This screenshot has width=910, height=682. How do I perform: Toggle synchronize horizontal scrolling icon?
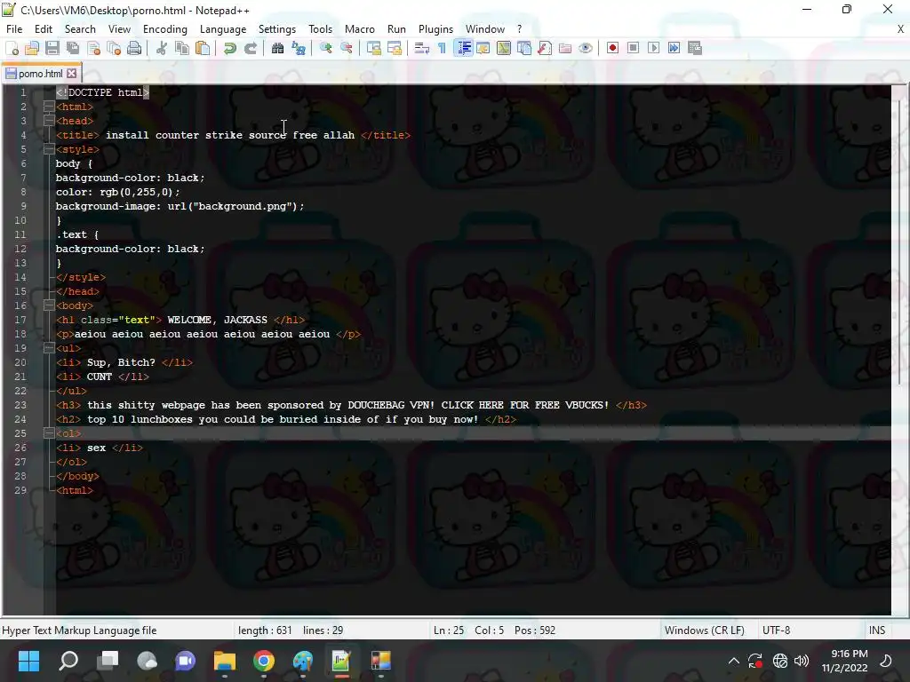coord(394,48)
